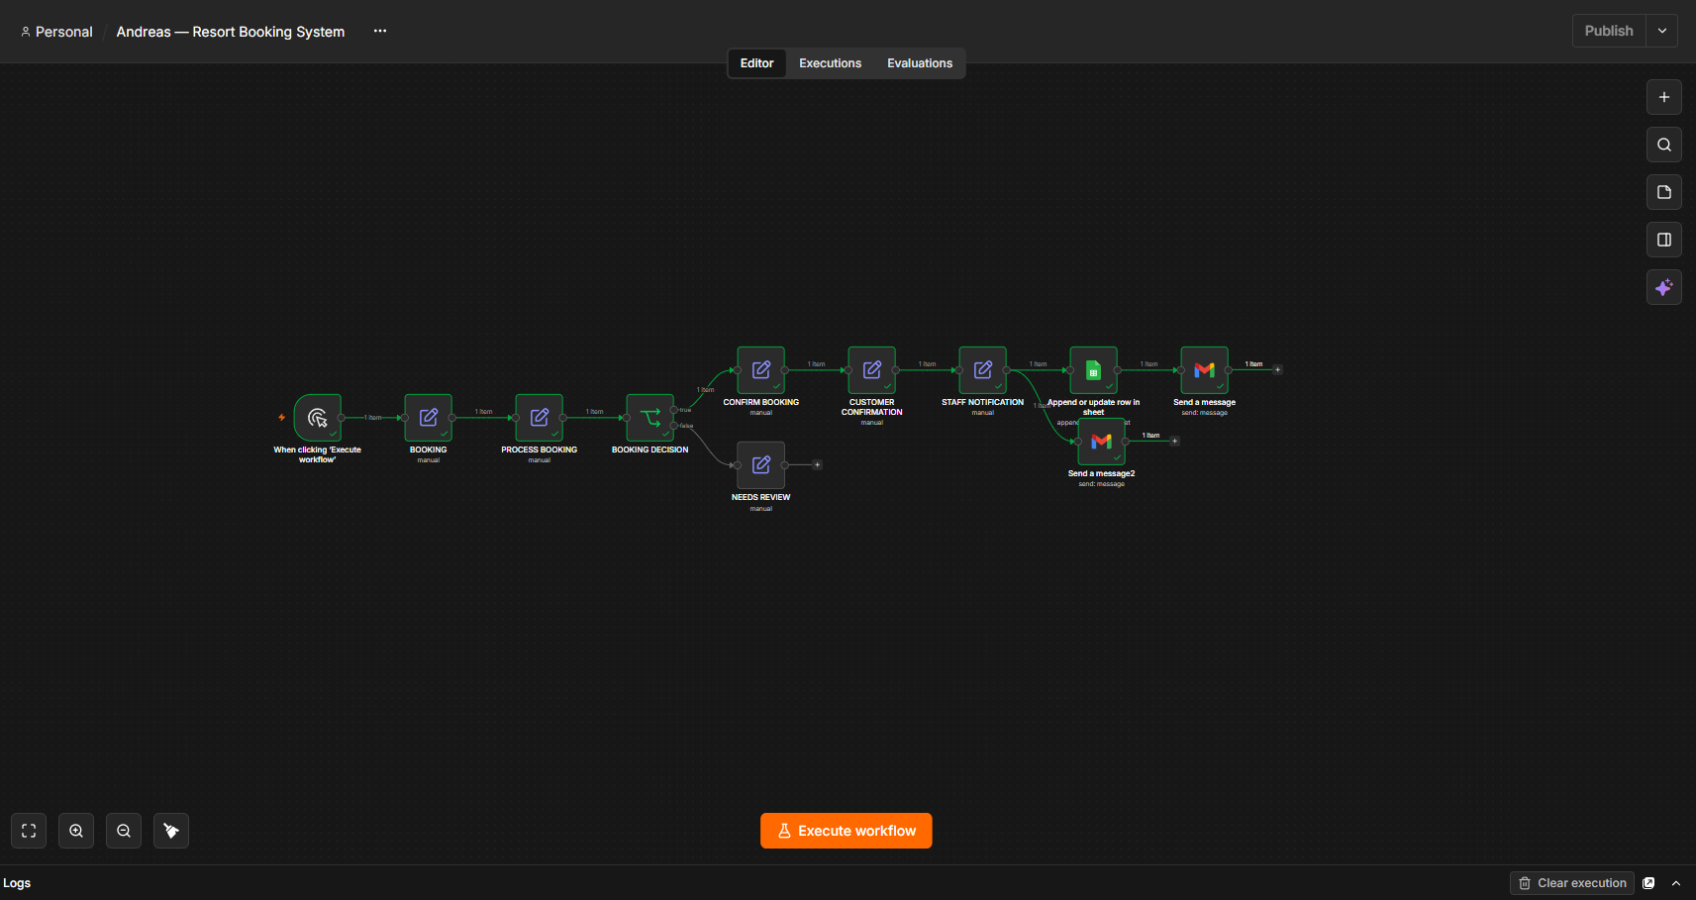Click the Personal project breadcrumb

click(x=56, y=32)
